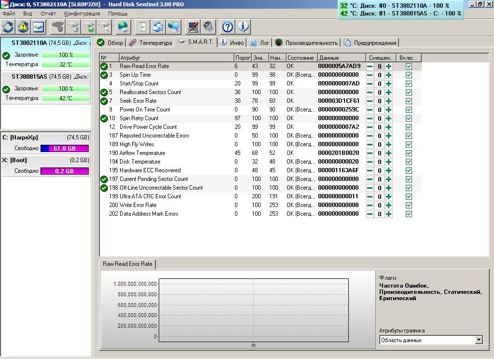The image size is (494, 359).
Task: Click the ST3802110A health 100 % bar
Action: (x=66, y=55)
